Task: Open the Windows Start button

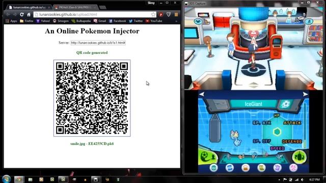Action: pos(6,179)
